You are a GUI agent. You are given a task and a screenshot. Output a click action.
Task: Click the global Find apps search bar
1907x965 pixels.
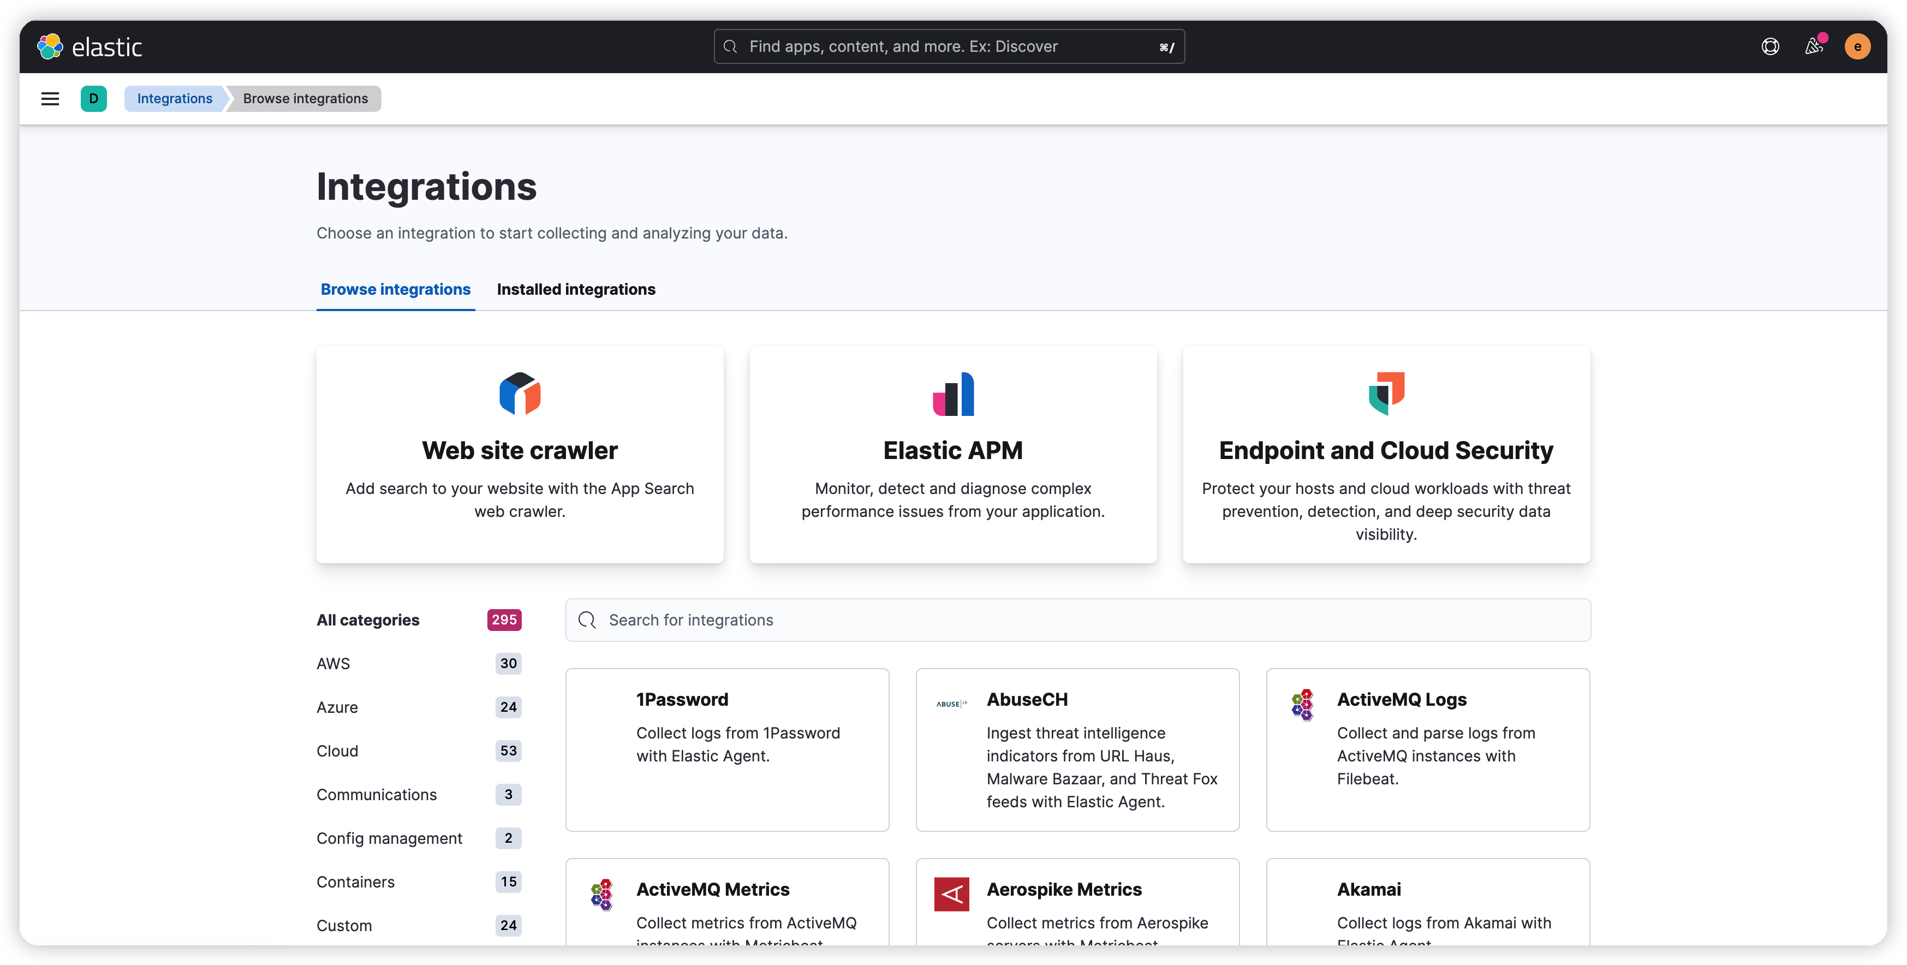pyautogui.click(x=949, y=46)
